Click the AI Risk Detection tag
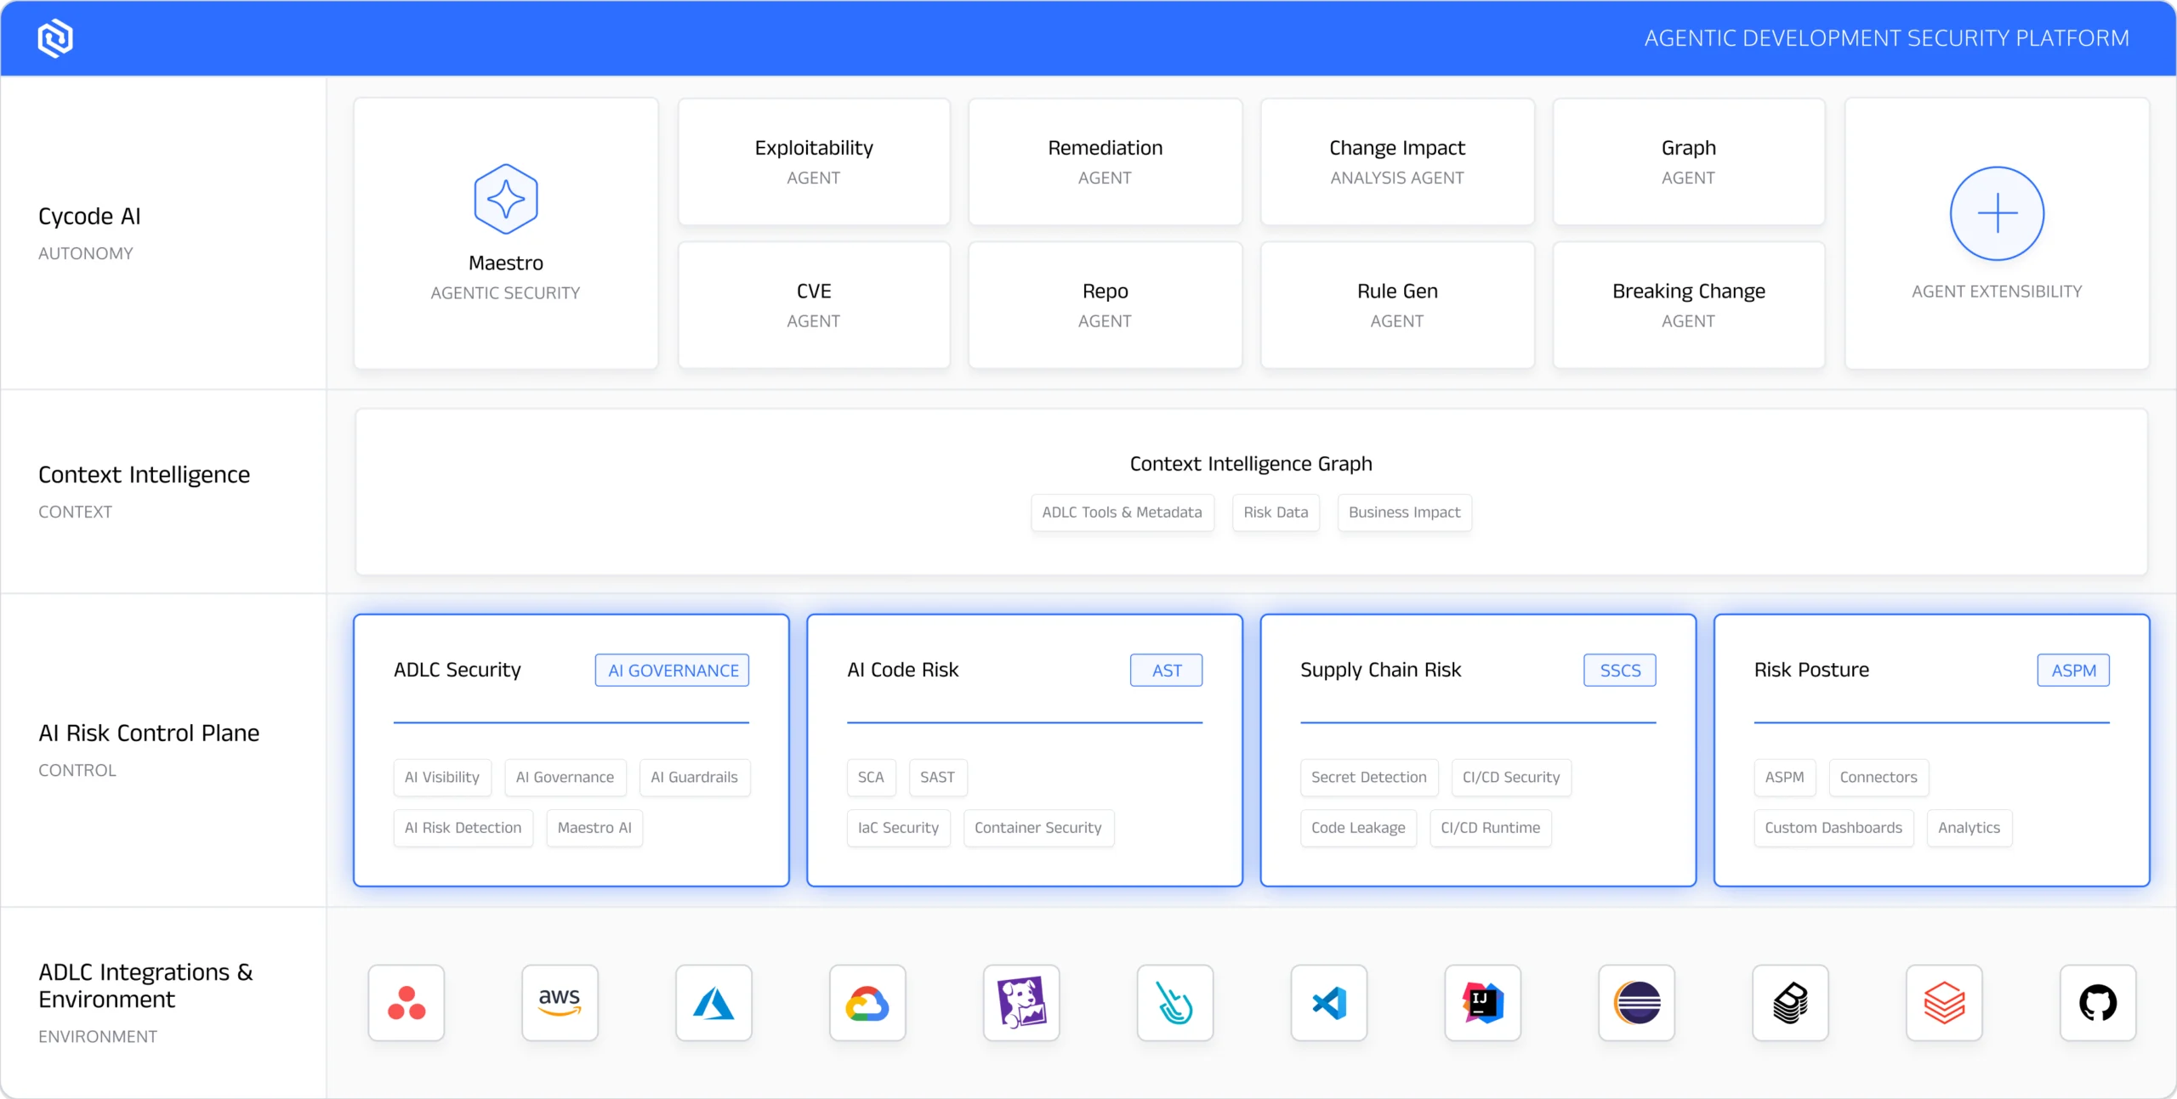 [x=463, y=828]
